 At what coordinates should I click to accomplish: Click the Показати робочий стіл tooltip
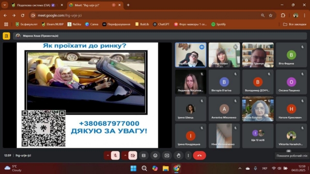click(x=292, y=156)
